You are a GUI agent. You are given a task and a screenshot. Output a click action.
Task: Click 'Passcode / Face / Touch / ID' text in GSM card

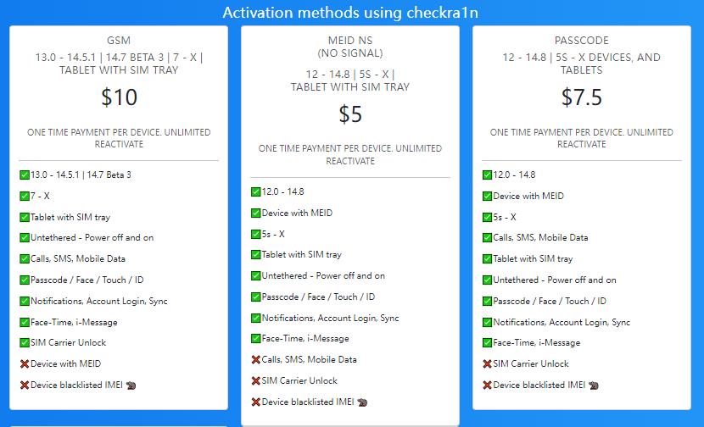(87, 280)
